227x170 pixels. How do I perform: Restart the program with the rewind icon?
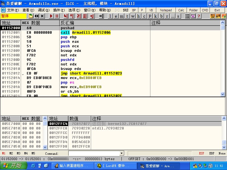[37, 16]
